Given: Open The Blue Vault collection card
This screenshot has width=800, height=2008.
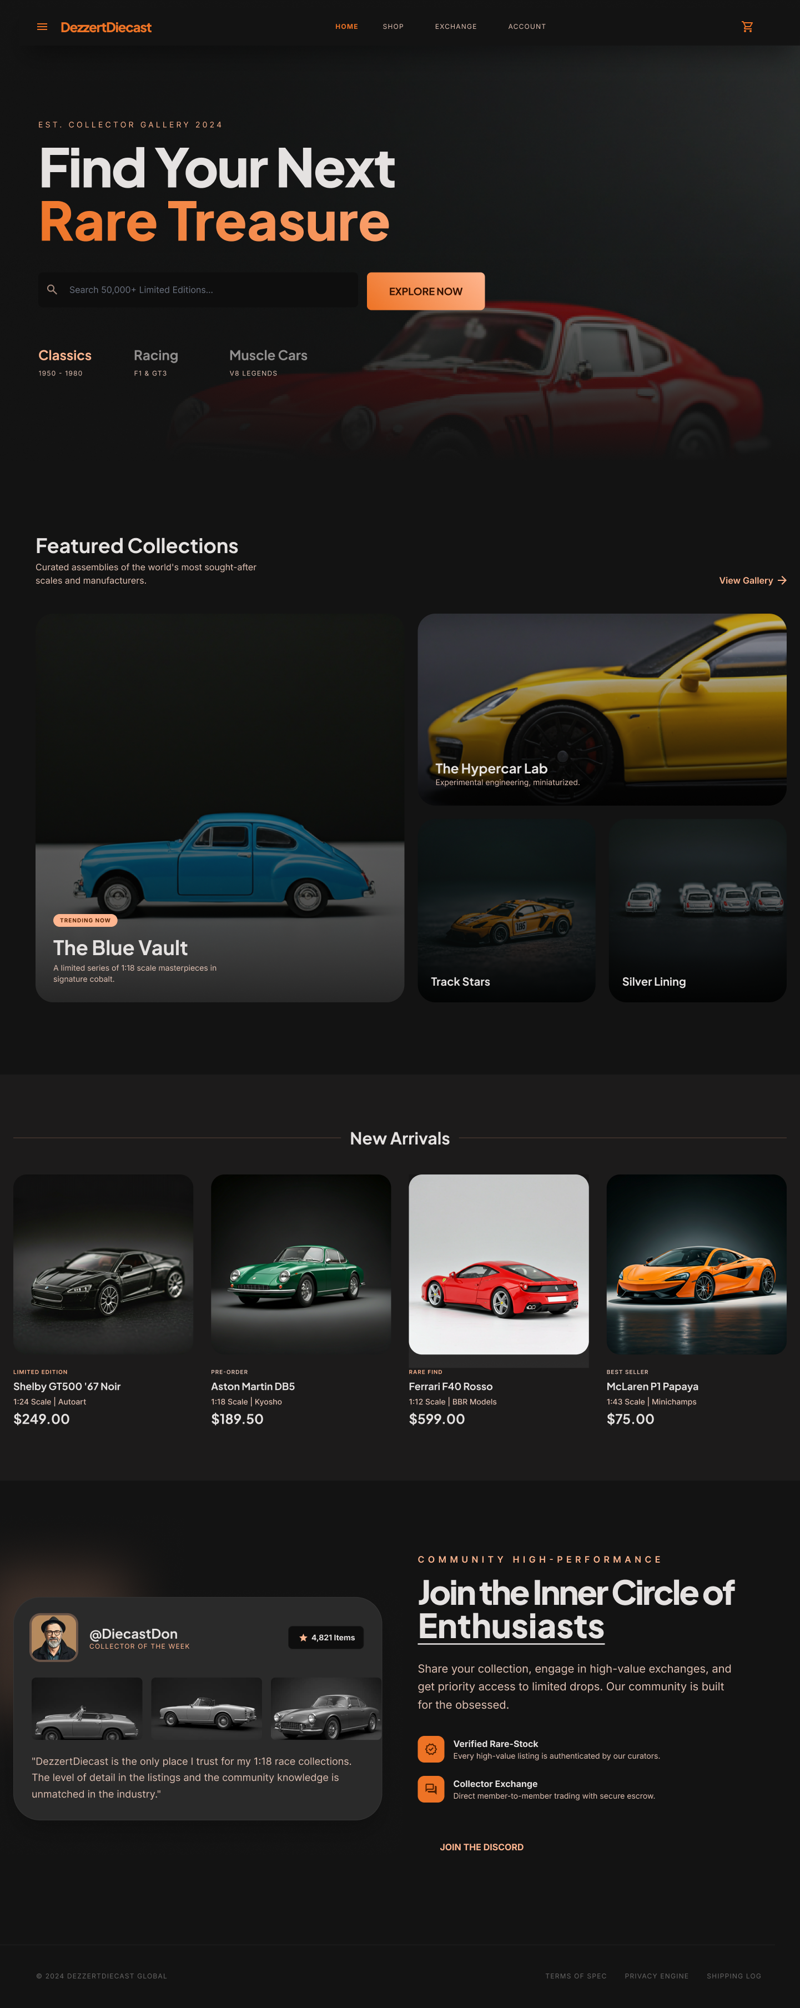Looking at the screenshot, I should tap(220, 807).
